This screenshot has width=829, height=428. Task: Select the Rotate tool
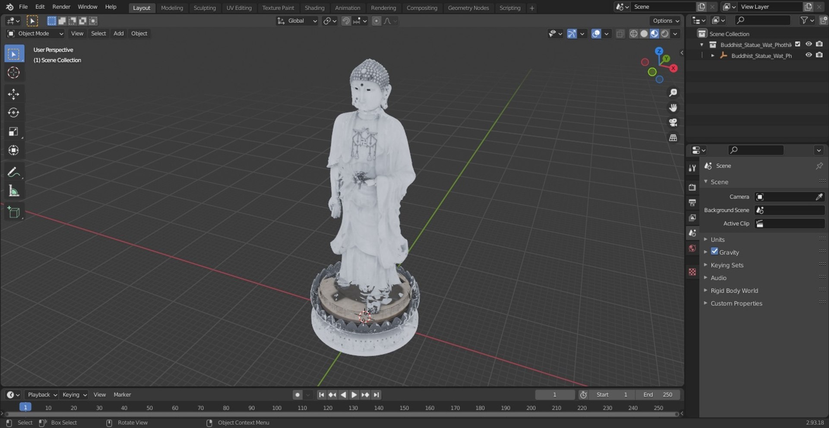pyautogui.click(x=14, y=113)
